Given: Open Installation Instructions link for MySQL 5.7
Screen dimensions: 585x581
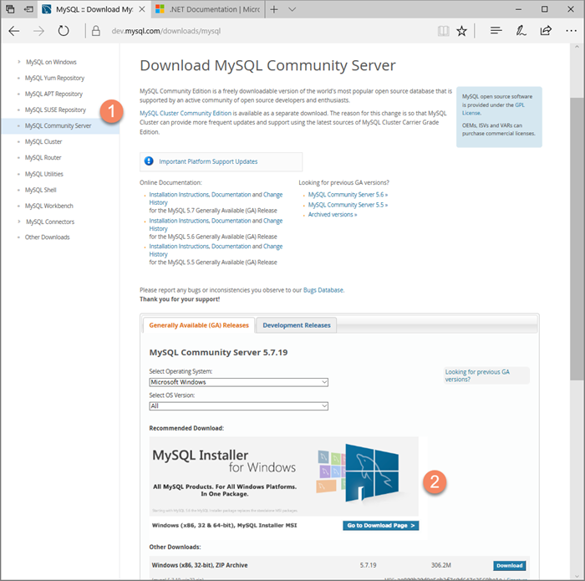Looking at the screenshot, I should [180, 195].
